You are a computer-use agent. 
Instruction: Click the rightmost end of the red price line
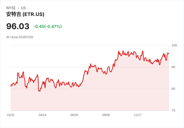[x=169, y=54]
